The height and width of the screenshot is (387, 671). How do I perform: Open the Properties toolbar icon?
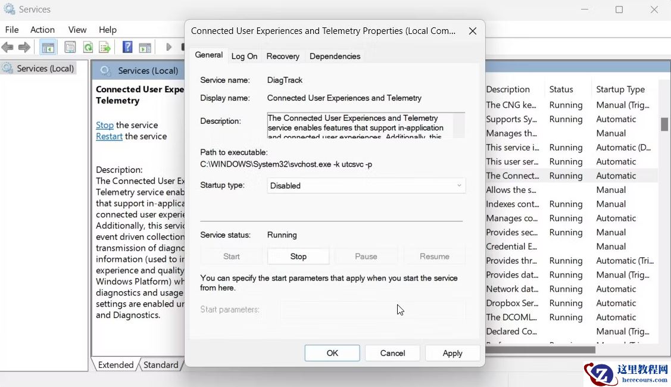coord(70,46)
